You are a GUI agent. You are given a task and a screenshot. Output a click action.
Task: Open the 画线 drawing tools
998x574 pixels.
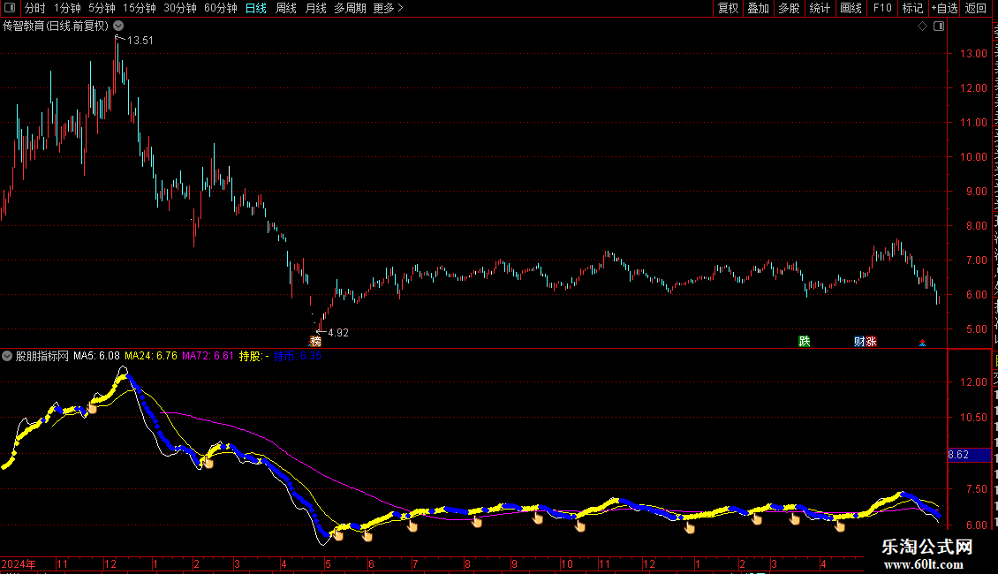pyautogui.click(x=851, y=8)
